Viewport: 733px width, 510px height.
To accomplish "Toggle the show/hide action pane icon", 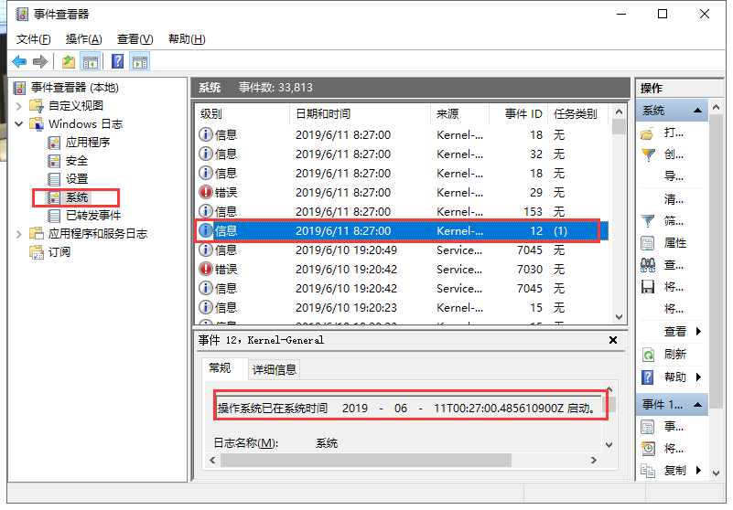I will [140, 61].
